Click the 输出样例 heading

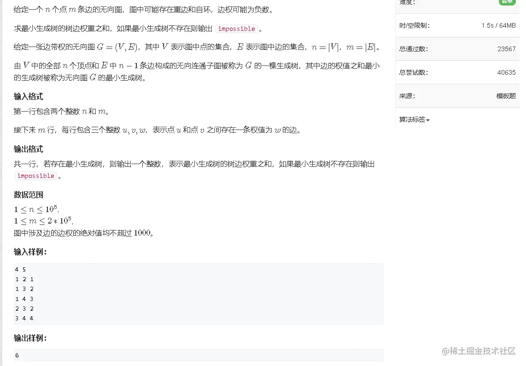pyautogui.click(x=30, y=338)
